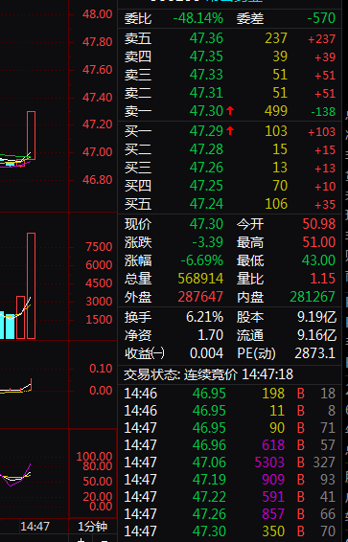This screenshot has width=348, height=542.
Task: Click the 卖五 ask row at 47.36
Action: (230, 38)
